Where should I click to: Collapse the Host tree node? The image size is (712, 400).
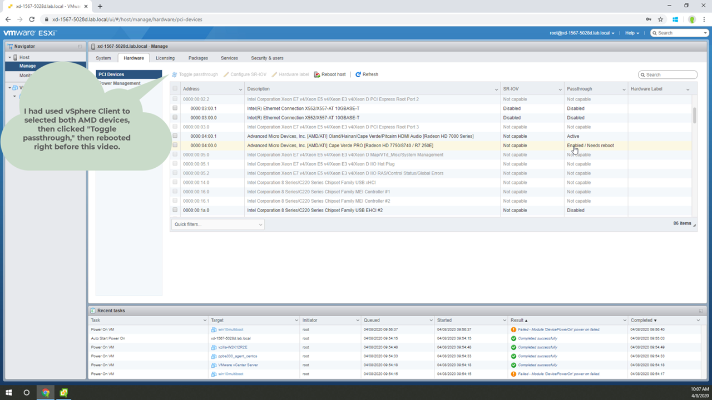9,57
